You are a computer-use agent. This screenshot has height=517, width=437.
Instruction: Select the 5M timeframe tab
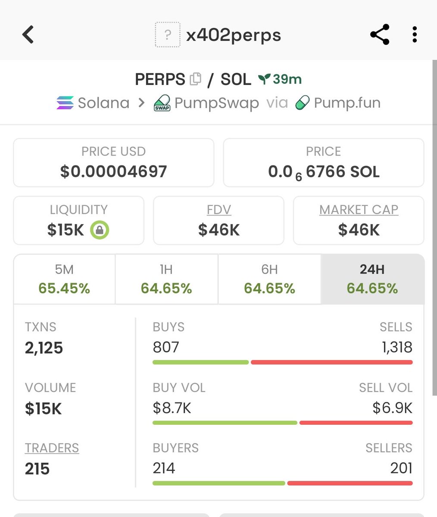tap(64, 279)
